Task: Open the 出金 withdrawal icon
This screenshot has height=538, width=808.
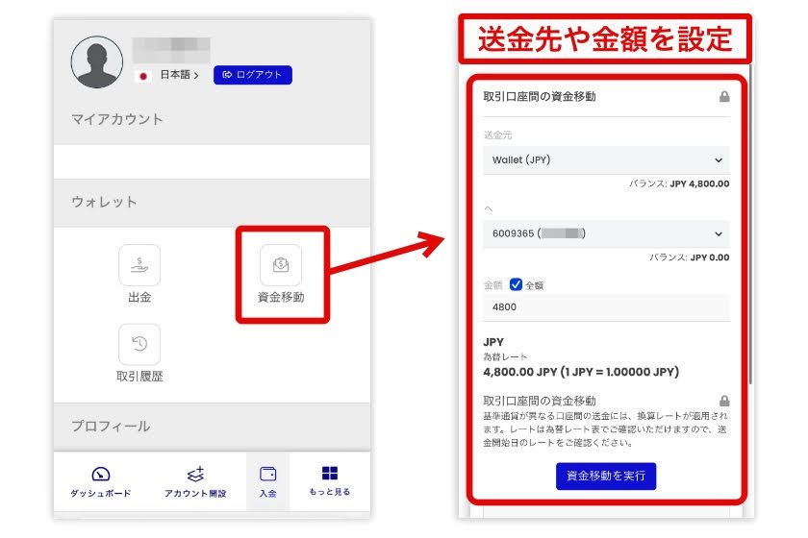Action: pos(139,265)
